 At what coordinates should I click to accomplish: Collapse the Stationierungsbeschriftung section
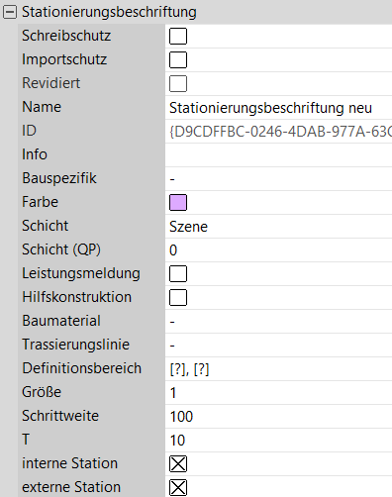[x=10, y=12]
